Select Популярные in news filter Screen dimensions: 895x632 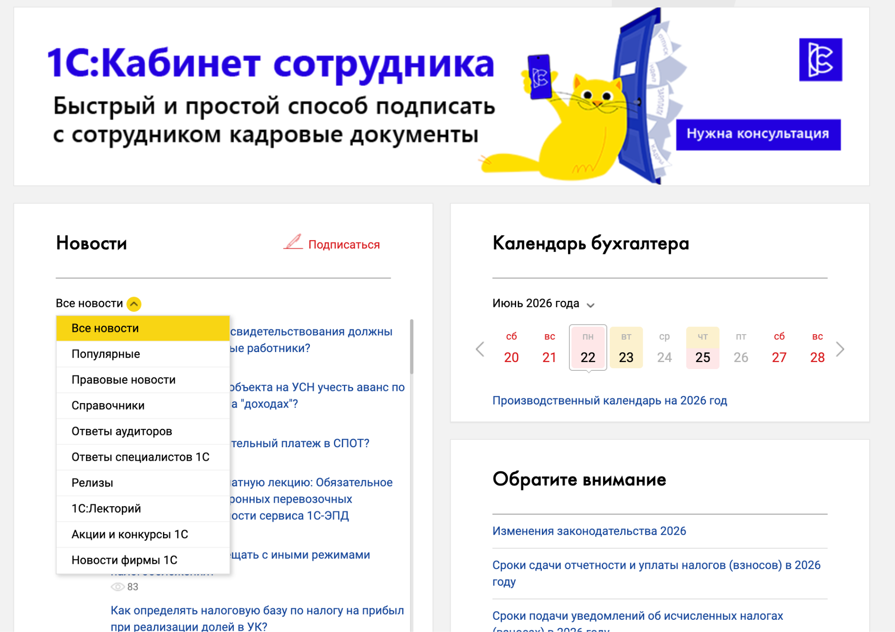(143, 354)
